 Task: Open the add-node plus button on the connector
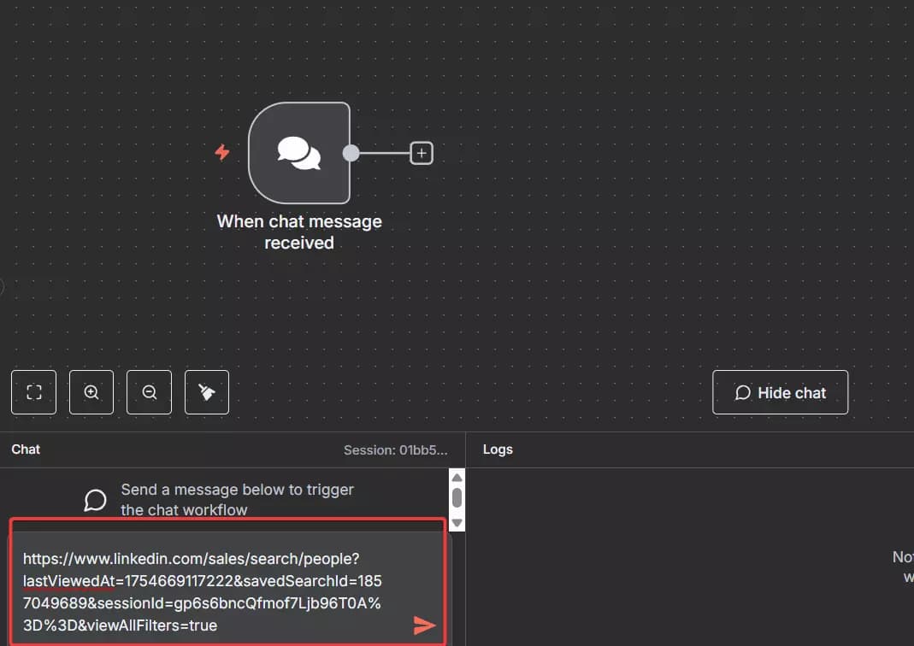coord(422,153)
